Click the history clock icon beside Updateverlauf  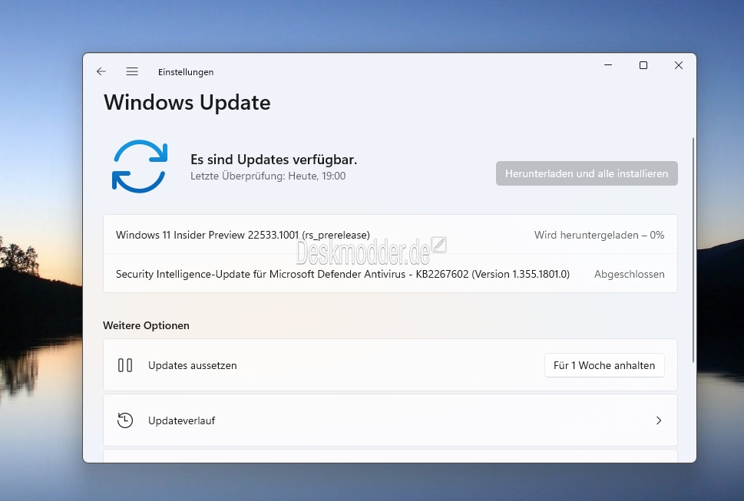(x=125, y=420)
